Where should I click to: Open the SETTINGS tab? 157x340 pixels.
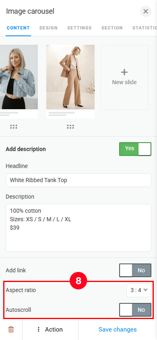click(79, 28)
